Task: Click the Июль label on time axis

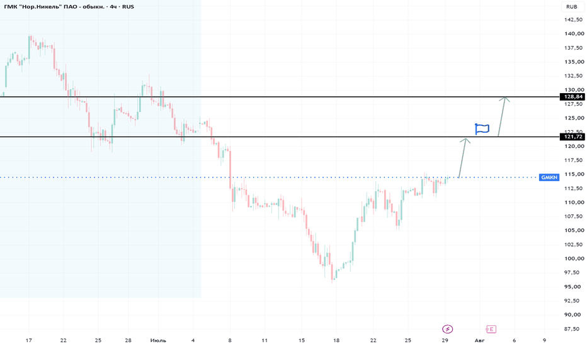Action: [x=158, y=340]
